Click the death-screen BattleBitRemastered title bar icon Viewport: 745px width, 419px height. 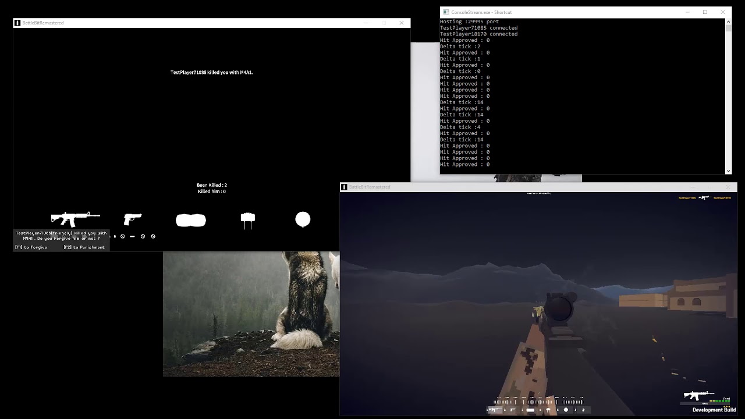(17, 23)
